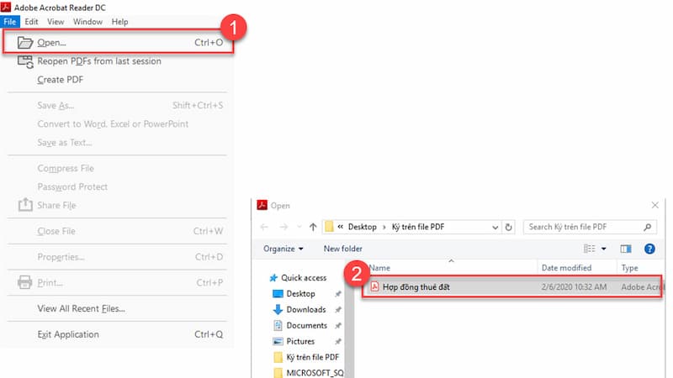Click Save As... menu entry
The height and width of the screenshot is (378, 673).
click(x=56, y=106)
